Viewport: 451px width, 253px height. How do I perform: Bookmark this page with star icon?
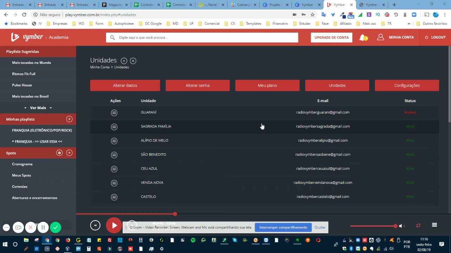tap(313, 15)
